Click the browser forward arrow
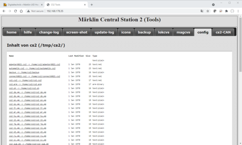The image size is (242, 145). (9, 11)
